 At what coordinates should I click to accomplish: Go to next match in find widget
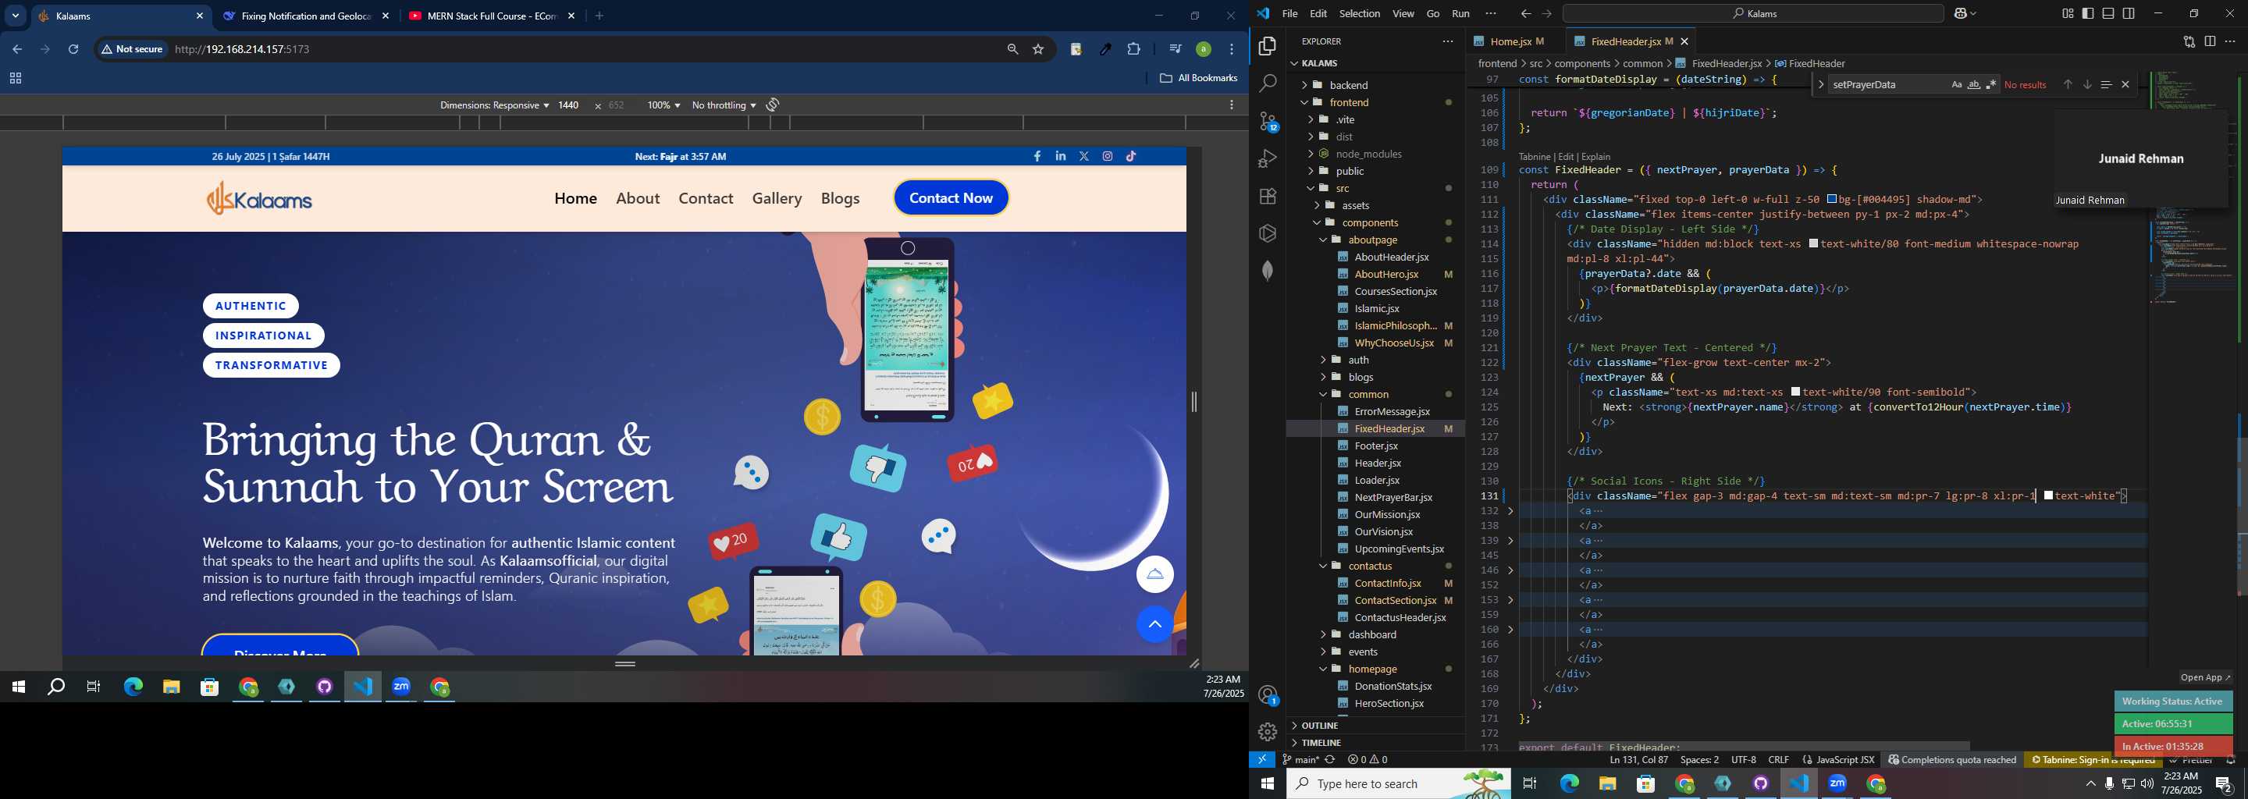point(2086,84)
